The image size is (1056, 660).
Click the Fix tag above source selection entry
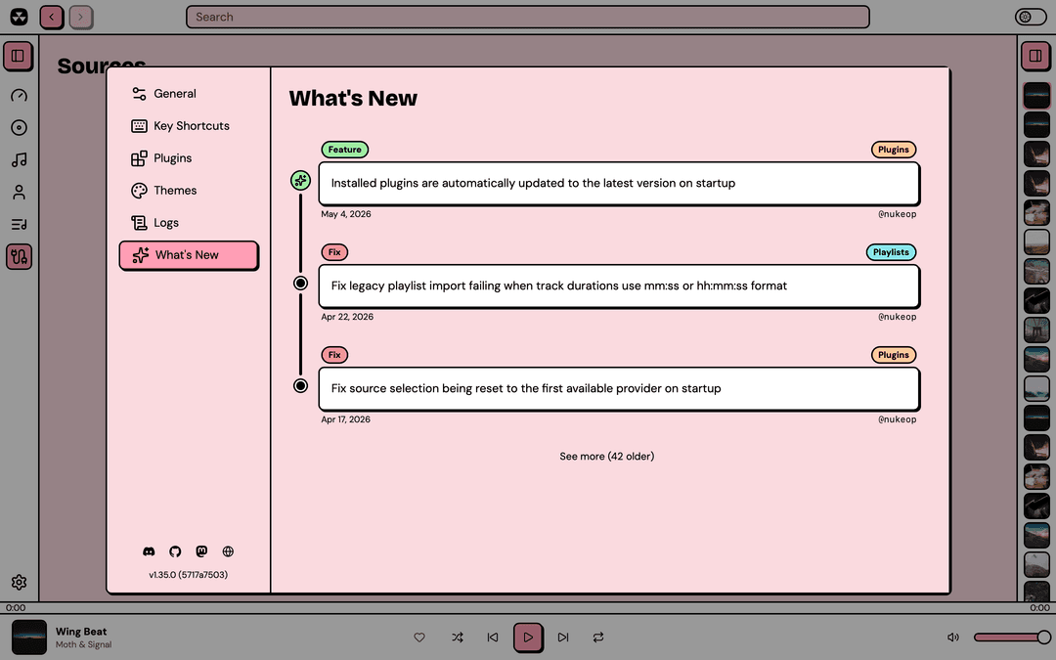coord(334,355)
